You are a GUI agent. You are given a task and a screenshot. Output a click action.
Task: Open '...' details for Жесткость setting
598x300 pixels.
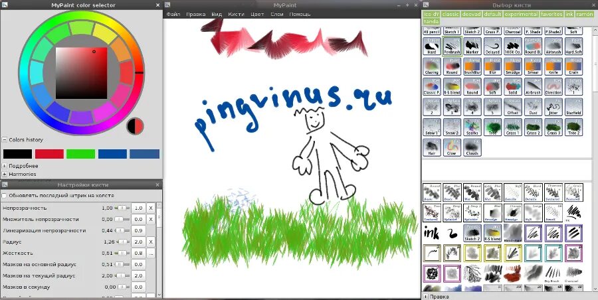tap(151, 253)
